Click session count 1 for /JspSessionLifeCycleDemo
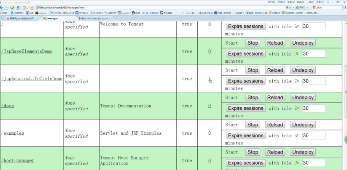This screenshot has height=170, width=347. click(x=210, y=79)
